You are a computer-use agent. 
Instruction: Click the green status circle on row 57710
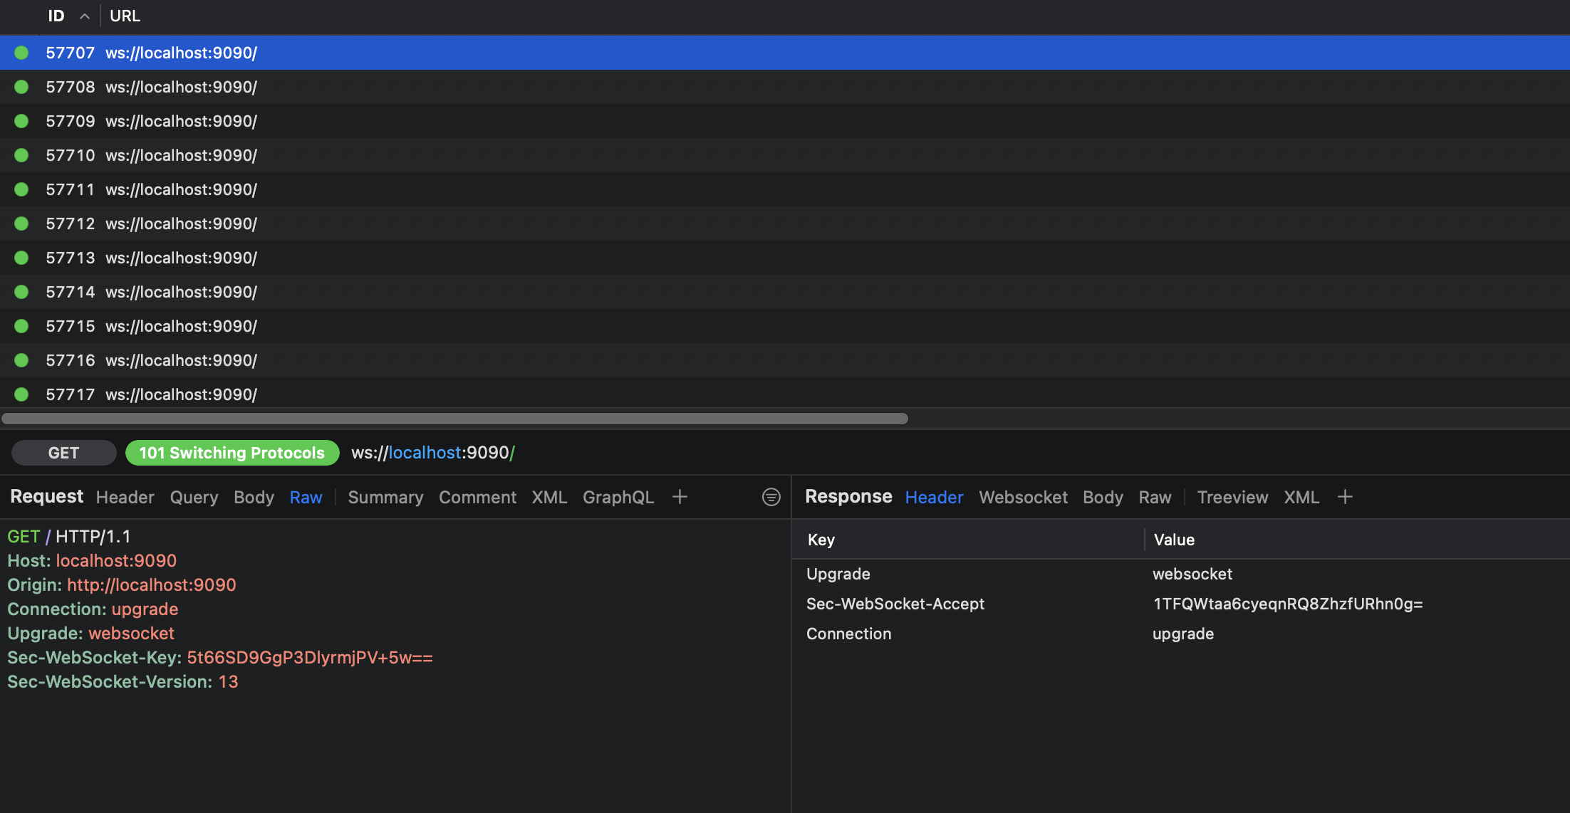click(21, 155)
